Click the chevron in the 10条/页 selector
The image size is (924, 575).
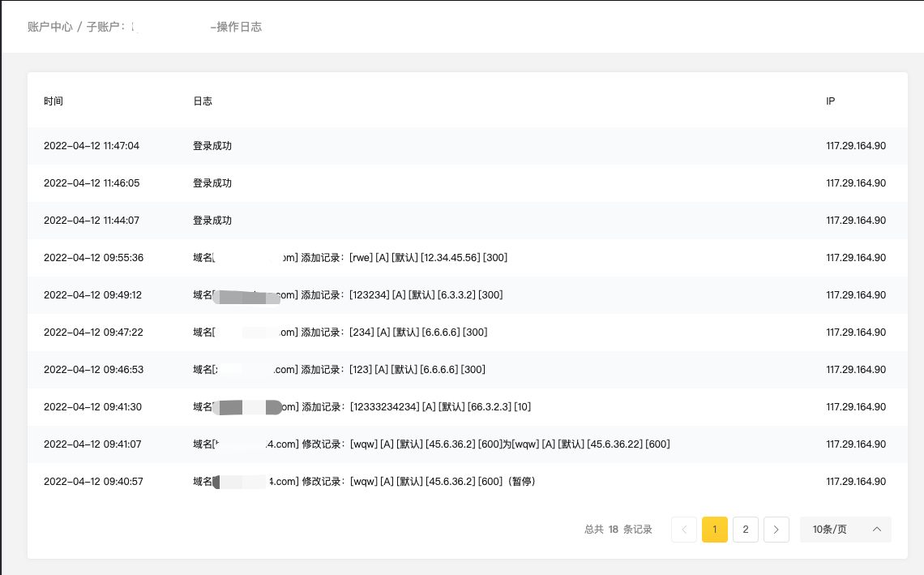coord(877,530)
